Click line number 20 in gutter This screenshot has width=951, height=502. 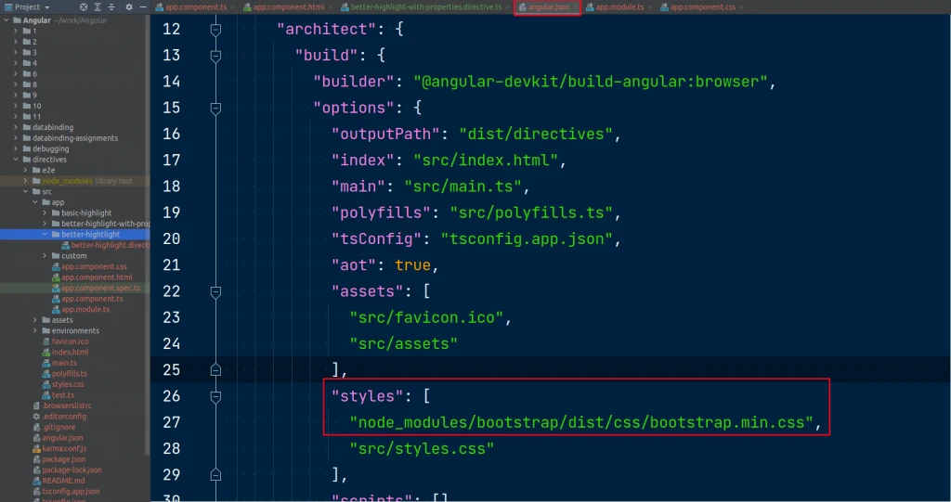[171, 238]
